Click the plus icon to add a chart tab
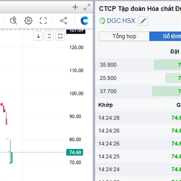Screen dimensions: 181x181 click(x=75, y=7)
